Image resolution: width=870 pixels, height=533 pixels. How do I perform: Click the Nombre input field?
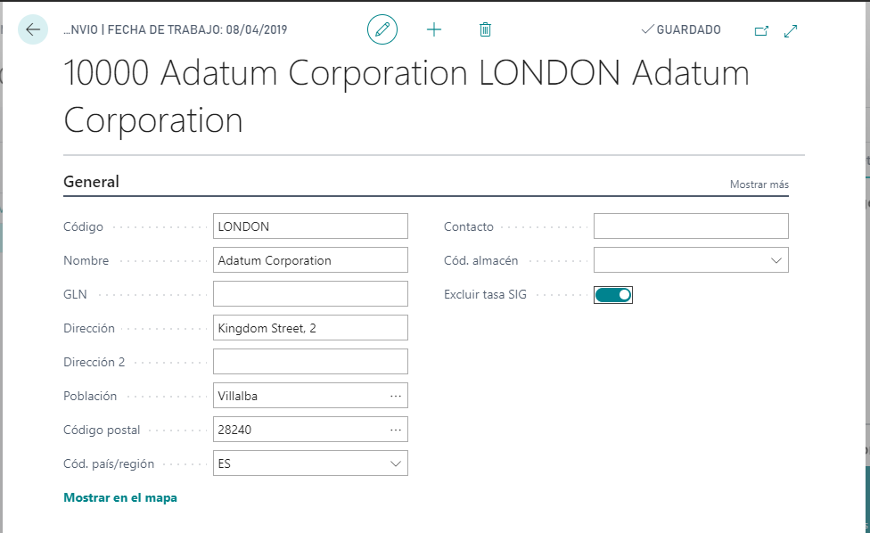point(310,260)
